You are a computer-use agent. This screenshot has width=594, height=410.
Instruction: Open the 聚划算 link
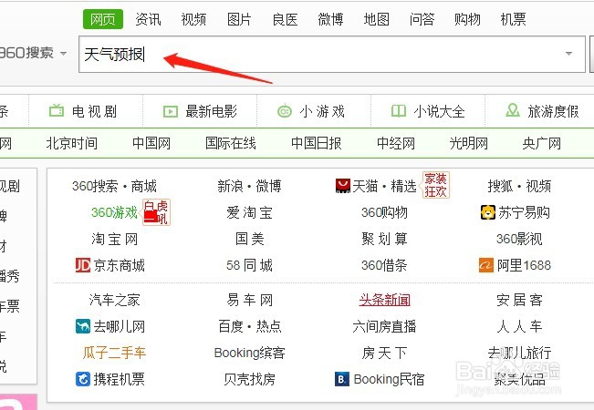pos(384,239)
